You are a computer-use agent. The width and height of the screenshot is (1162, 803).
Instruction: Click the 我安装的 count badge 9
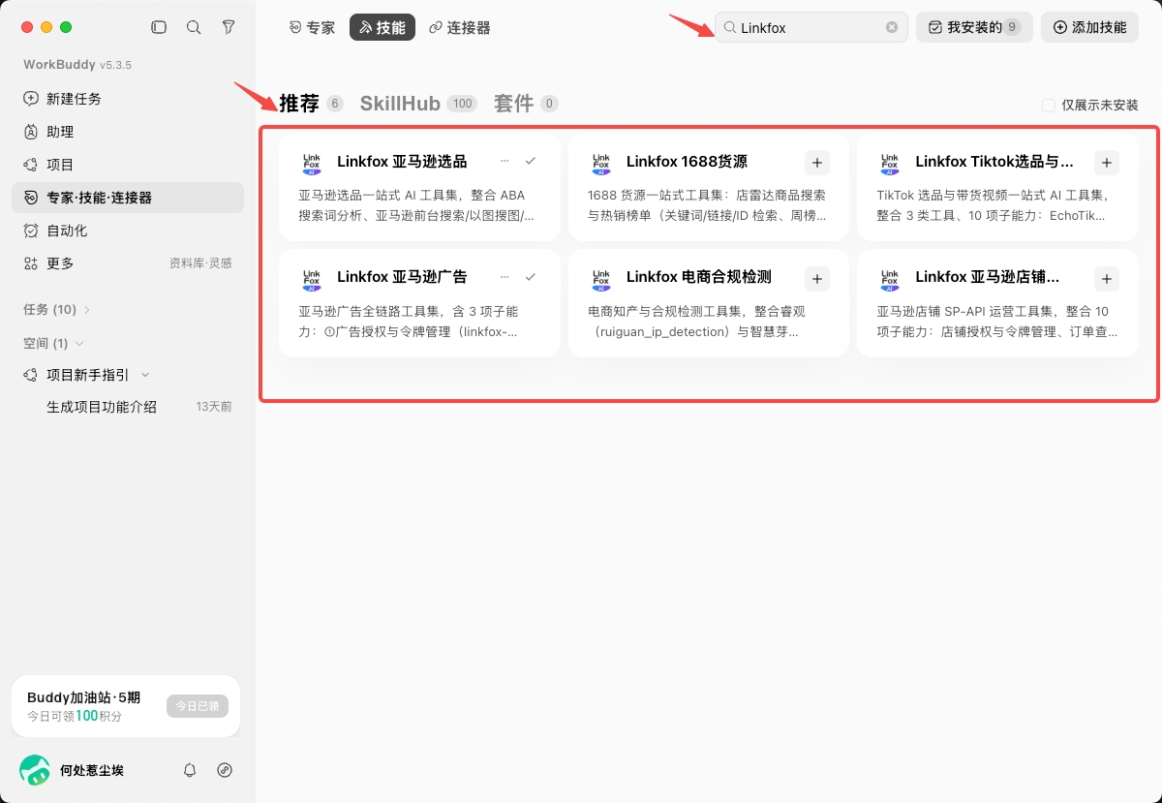pos(1012,27)
